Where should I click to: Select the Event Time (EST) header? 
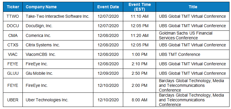point(139,7)
